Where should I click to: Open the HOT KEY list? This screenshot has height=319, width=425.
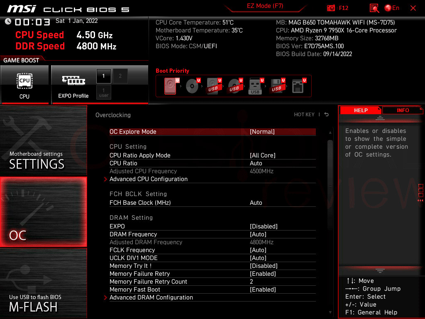(304, 115)
